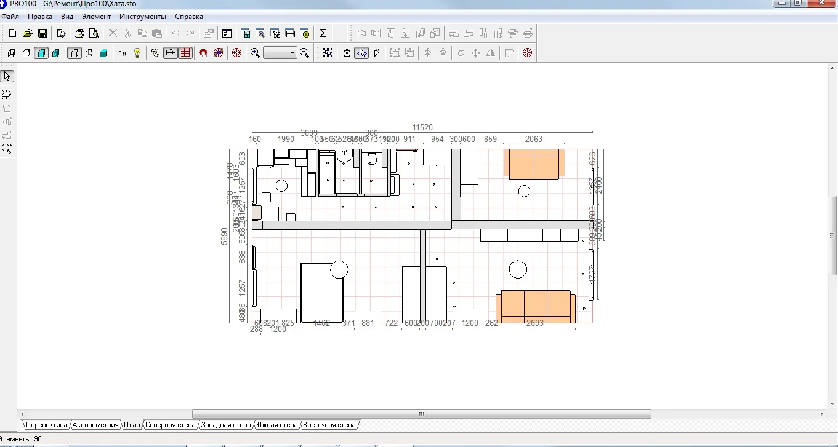Click the zoom in magnifier icon
This screenshot has width=838, height=447.
point(255,53)
